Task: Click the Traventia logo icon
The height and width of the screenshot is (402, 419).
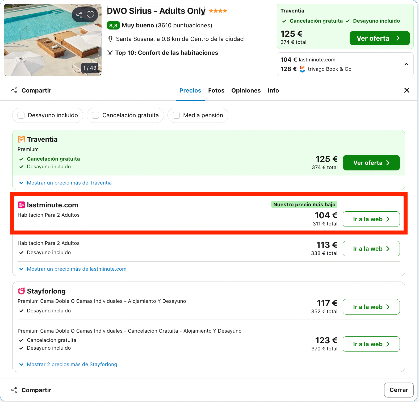Action: tap(21, 139)
